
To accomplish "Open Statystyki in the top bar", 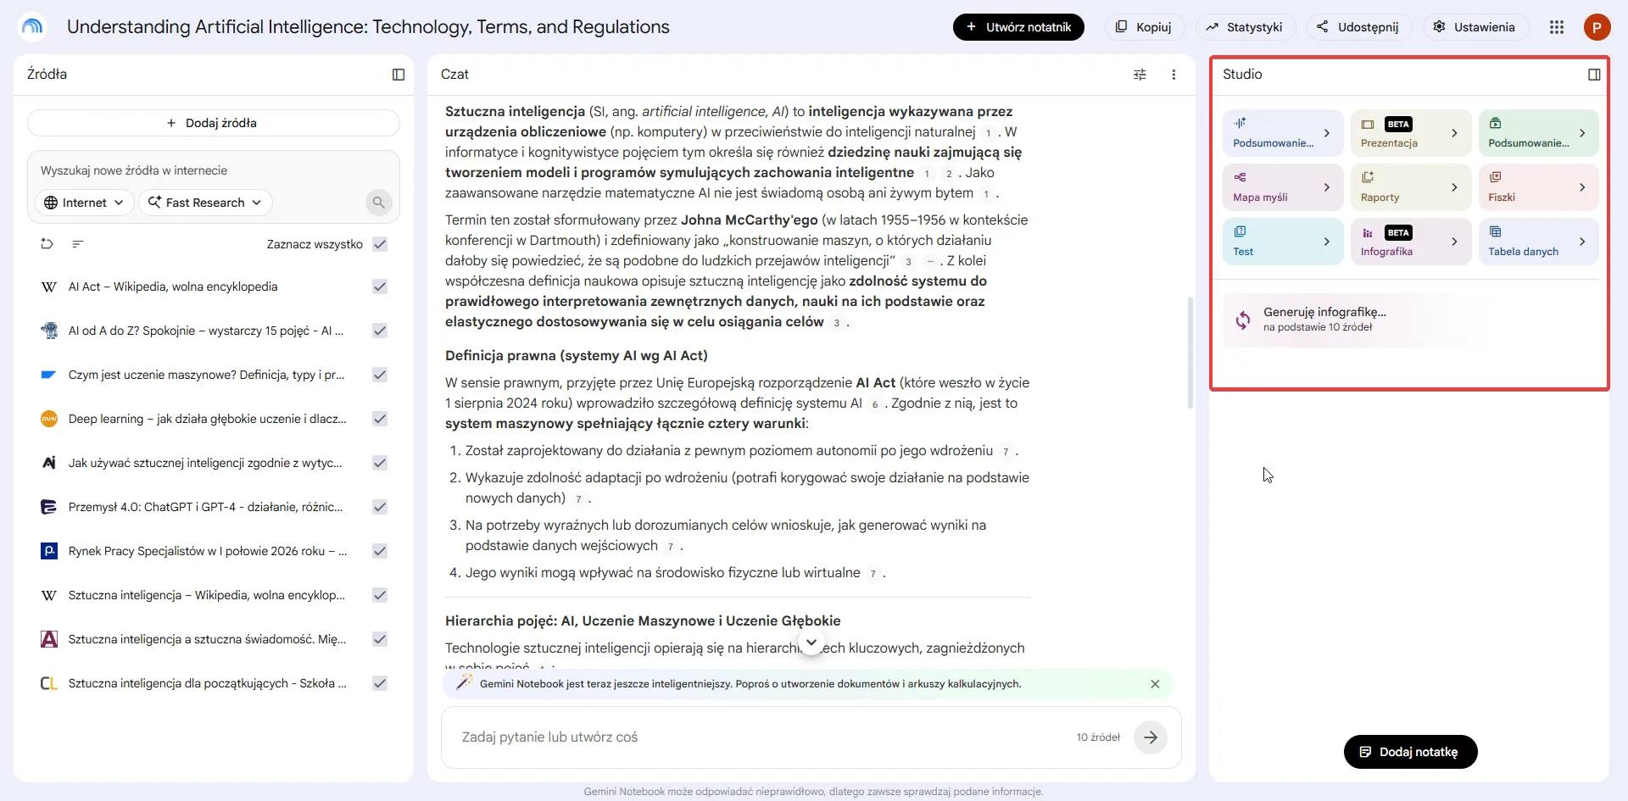I will (1245, 27).
